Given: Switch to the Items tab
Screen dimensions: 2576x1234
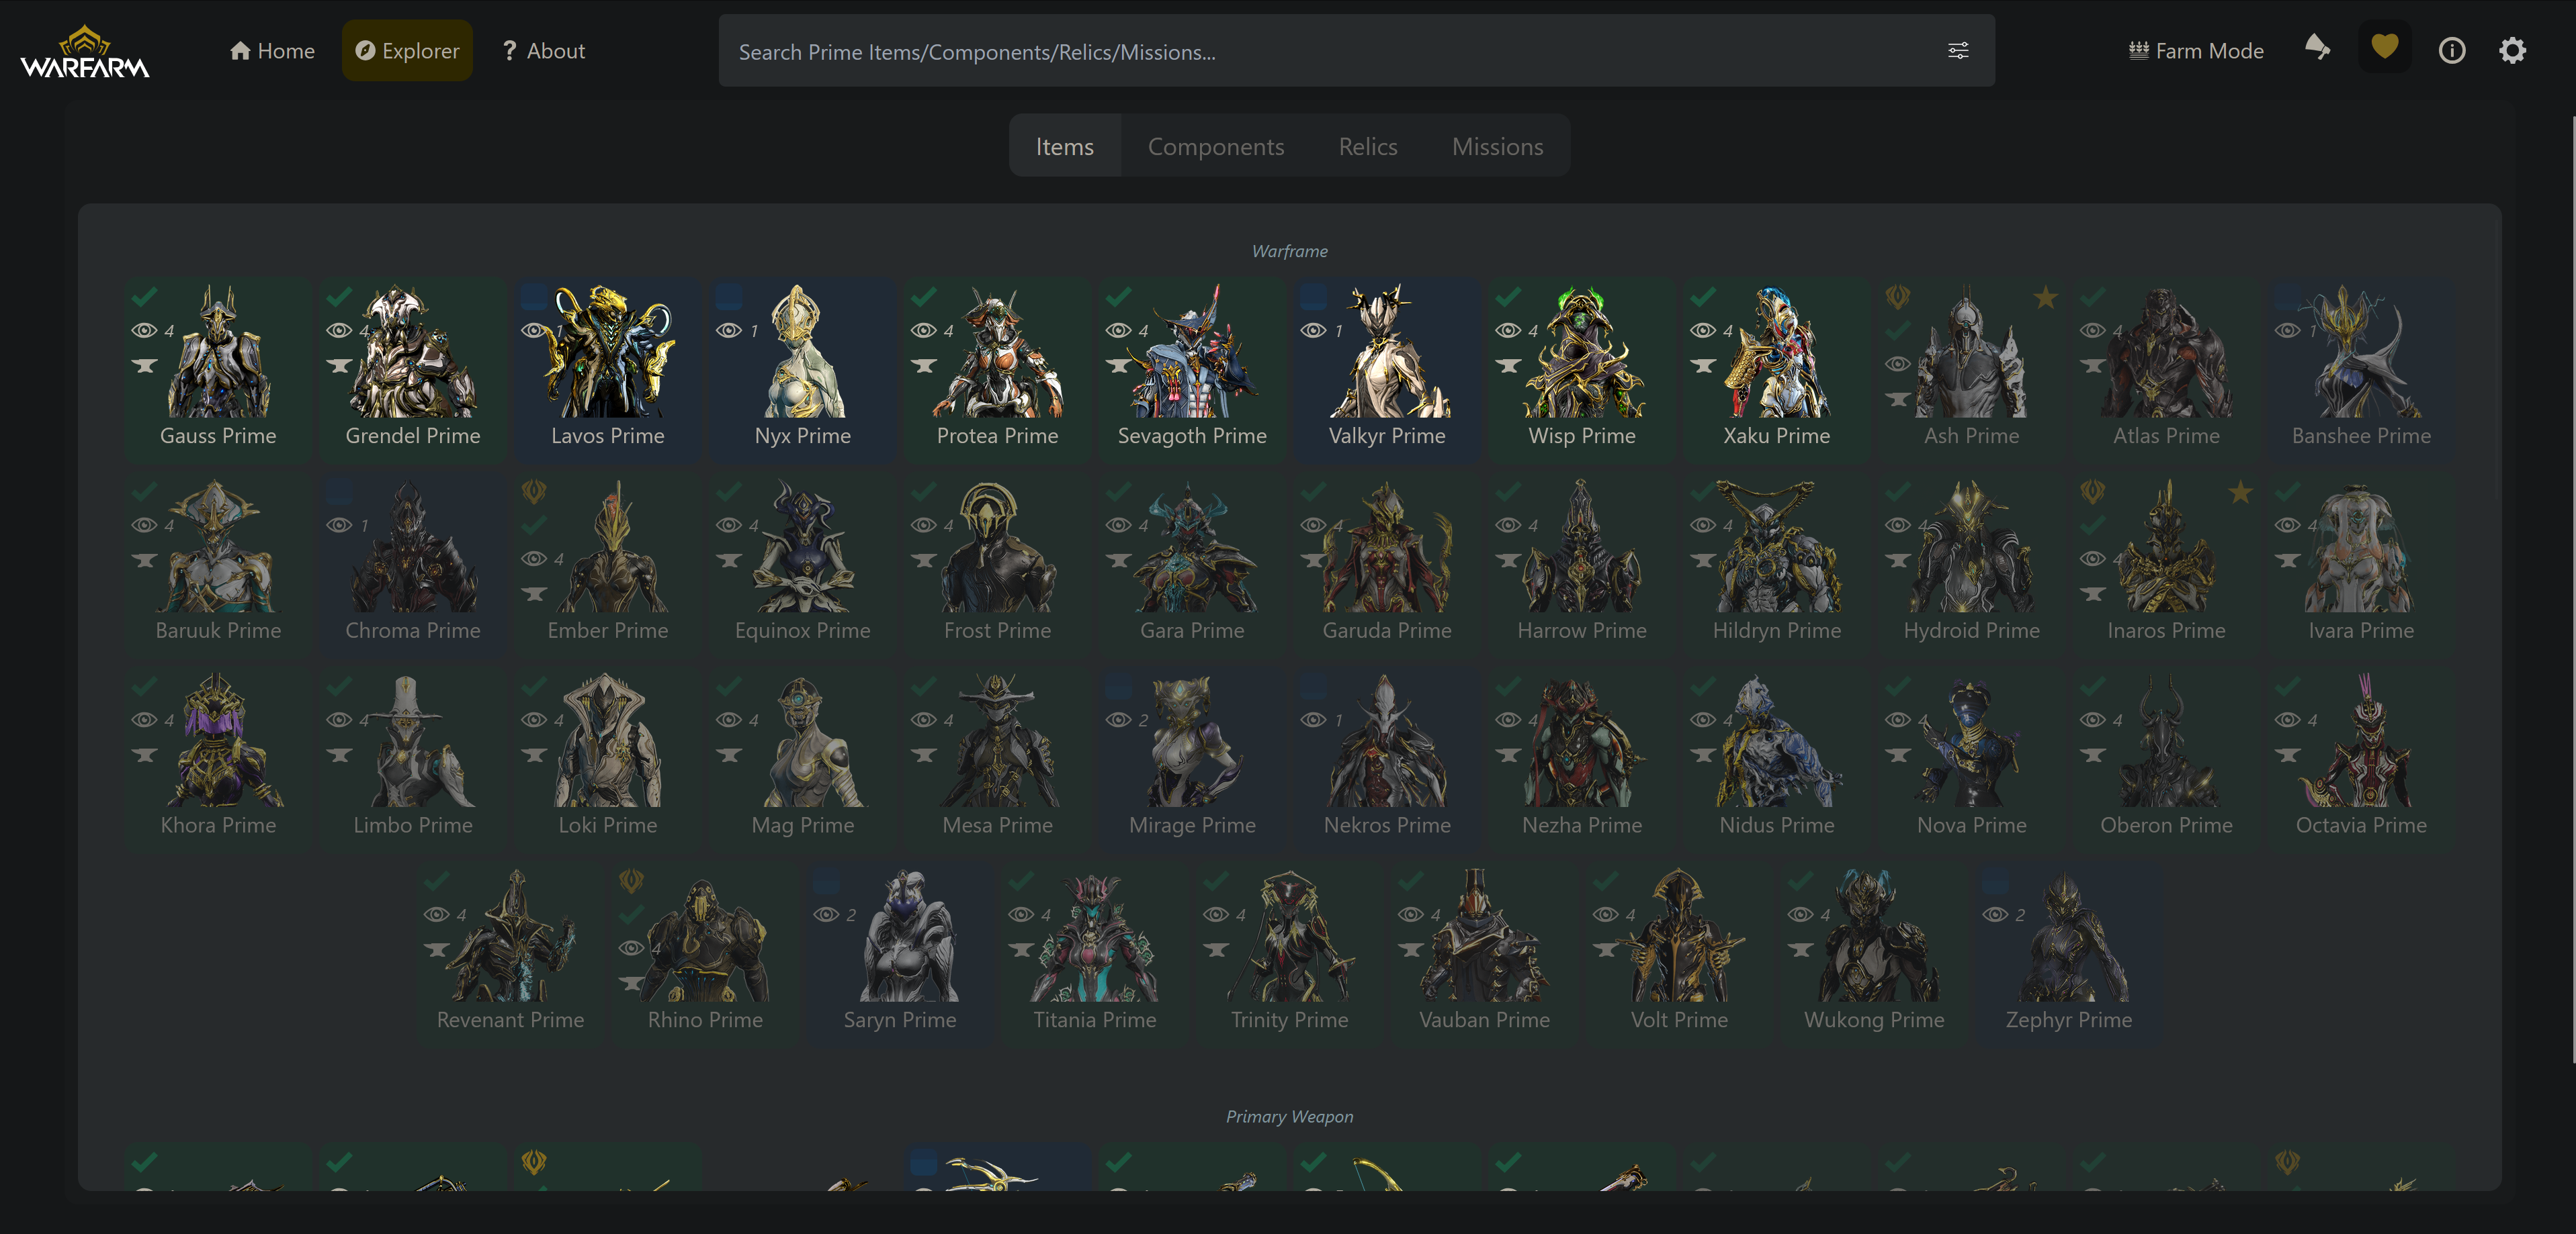Looking at the screenshot, I should point(1064,146).
